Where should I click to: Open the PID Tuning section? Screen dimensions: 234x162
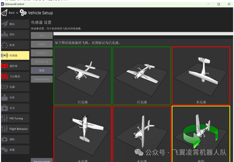coord(15,119)
